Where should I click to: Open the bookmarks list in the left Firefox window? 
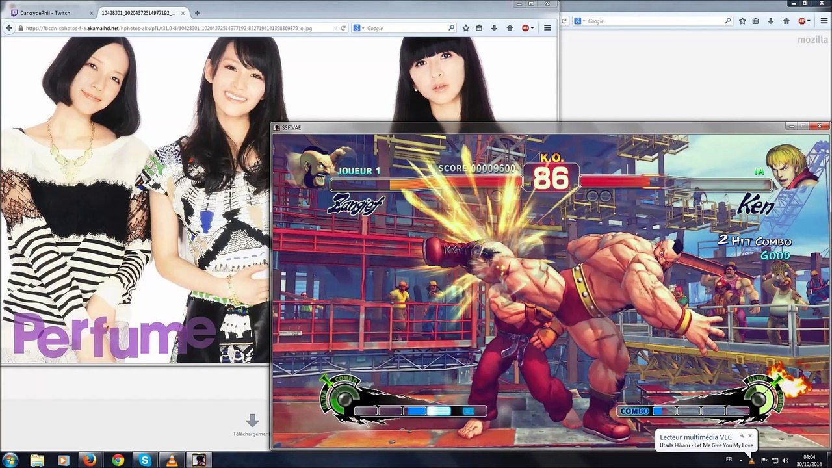point(480,28)
